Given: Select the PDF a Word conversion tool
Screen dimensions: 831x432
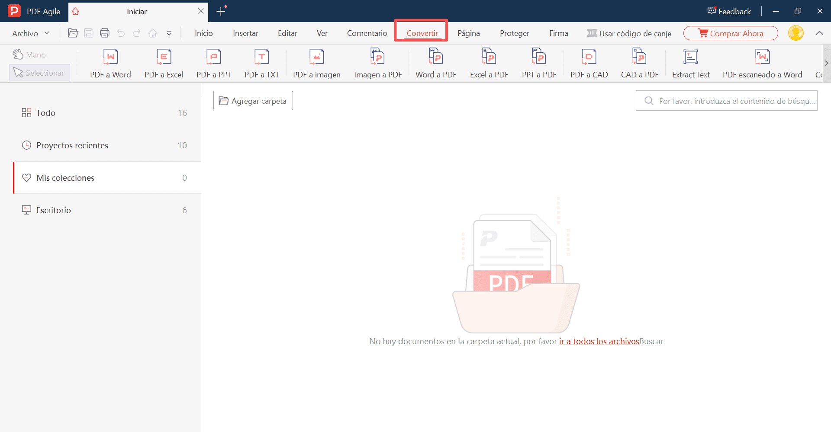Looking at the screenshot, I should [110, 63].
